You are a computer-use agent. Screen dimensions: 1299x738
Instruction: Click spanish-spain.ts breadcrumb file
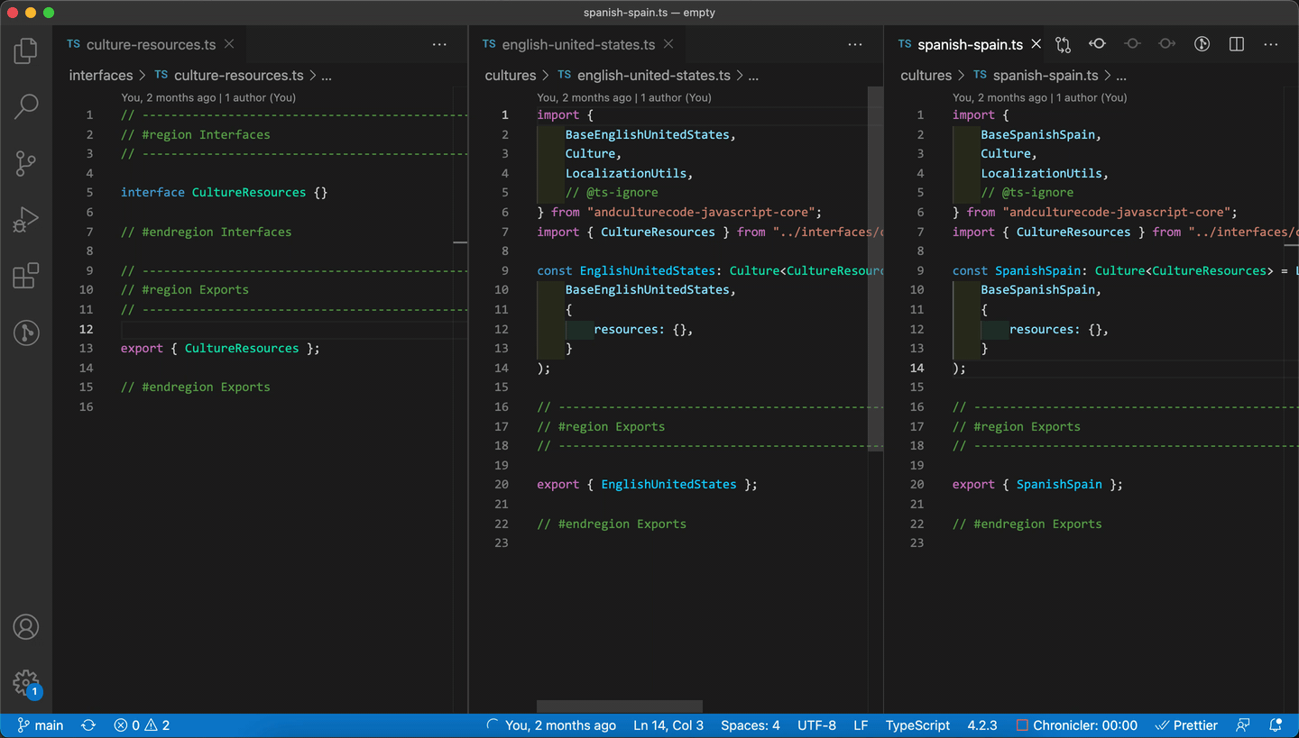coord(1036,76)
